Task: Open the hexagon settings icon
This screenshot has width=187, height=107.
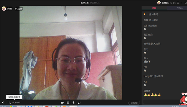Action: pos(171,3)
